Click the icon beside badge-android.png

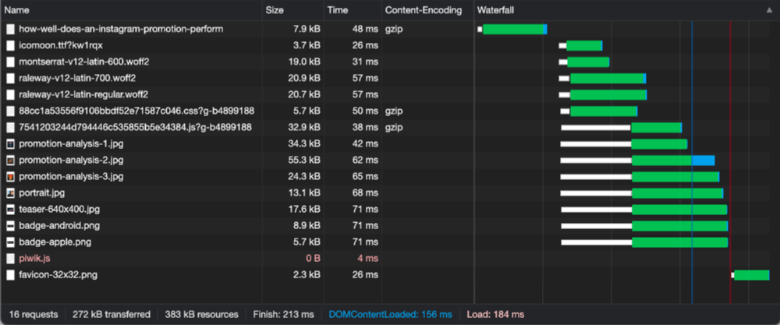[x=10, y=225]
